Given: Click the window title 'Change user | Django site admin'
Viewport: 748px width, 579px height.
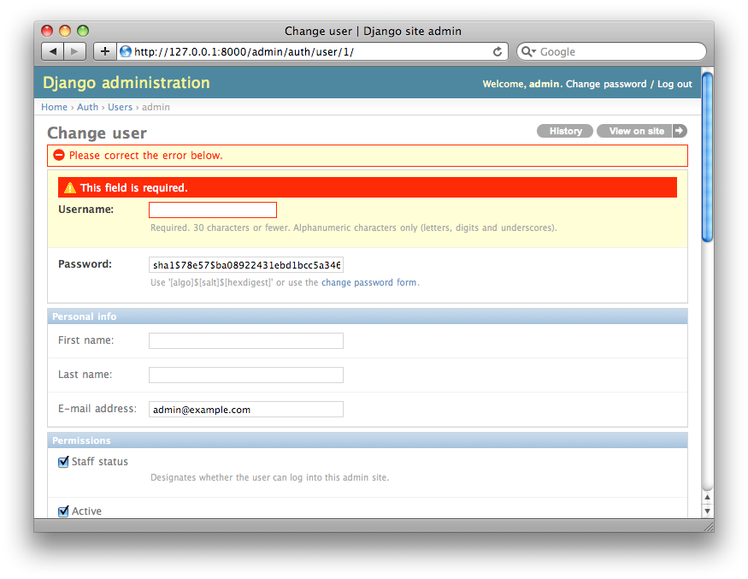Looking at the screenshot, I should [x=373, y=31].
